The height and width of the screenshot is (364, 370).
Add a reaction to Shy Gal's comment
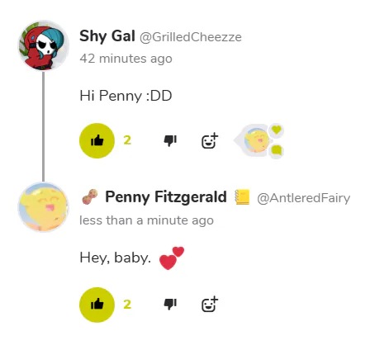210,140
